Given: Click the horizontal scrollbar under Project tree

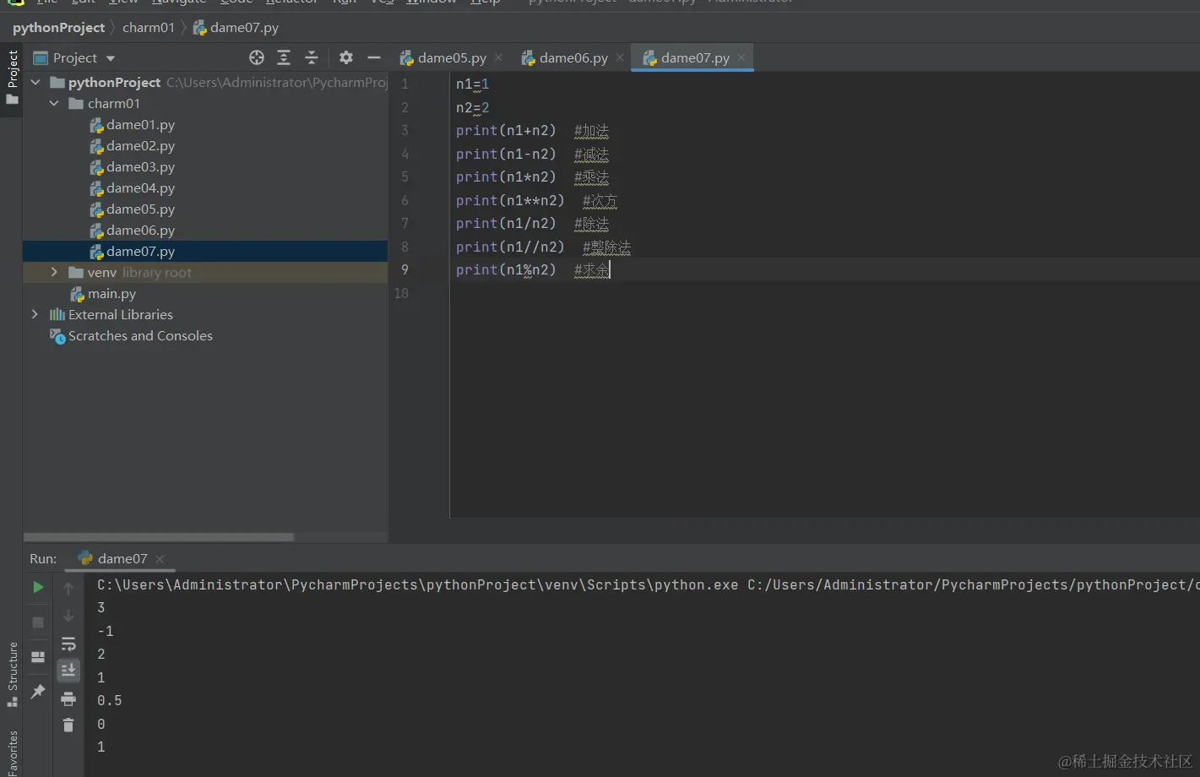Looking at the screenshot, I should [159, 537].
